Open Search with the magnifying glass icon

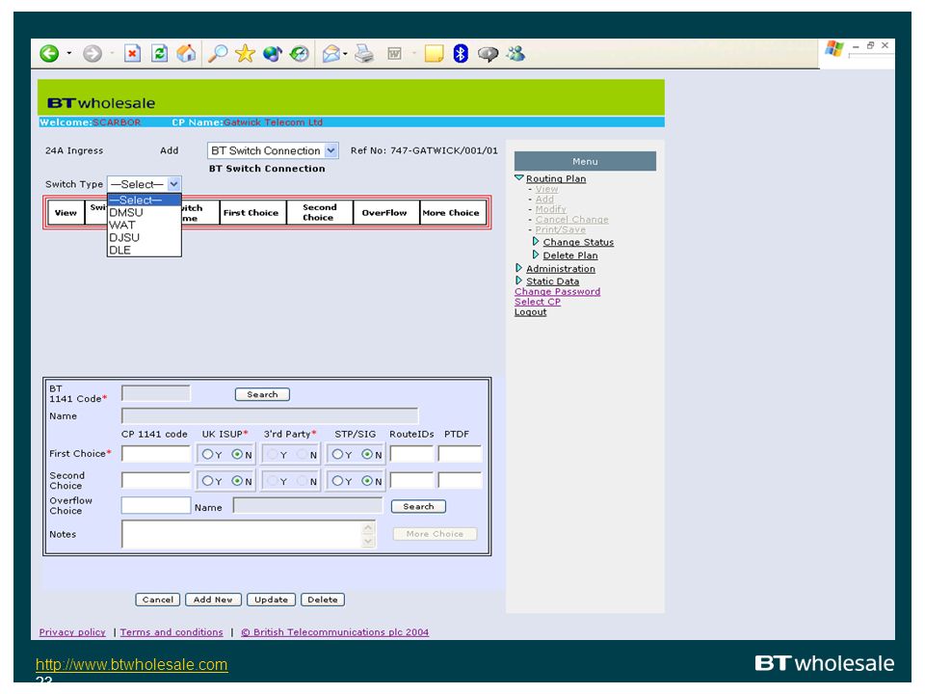point(218,54)
